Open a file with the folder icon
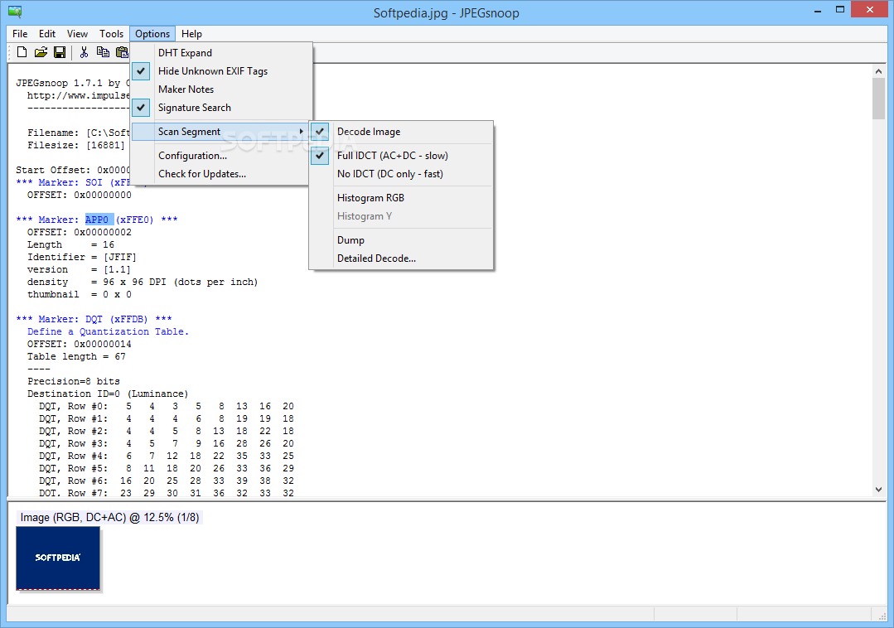894x628 pixels. pyautogui.click(x=41, y=52)
